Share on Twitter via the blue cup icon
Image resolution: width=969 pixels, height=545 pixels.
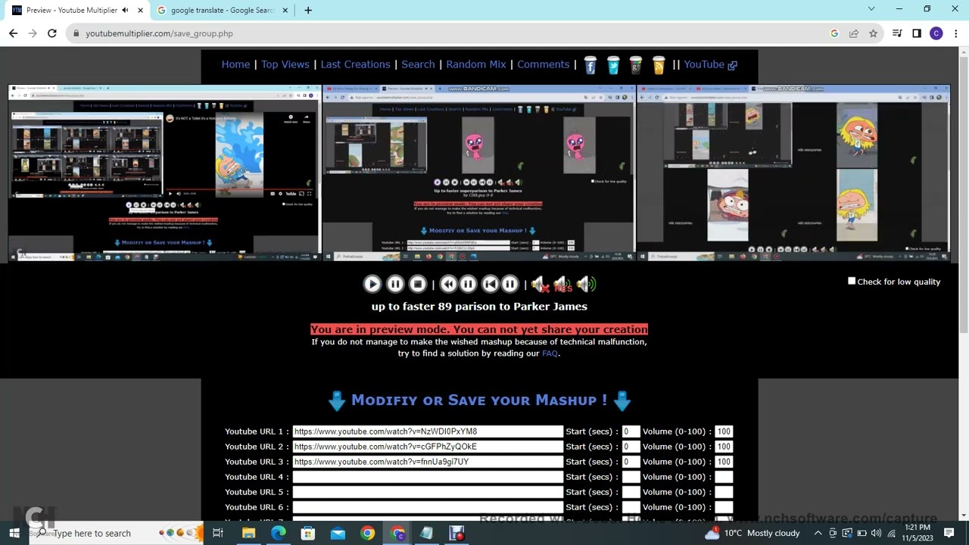pyautogui.click(x=613, y=66)
